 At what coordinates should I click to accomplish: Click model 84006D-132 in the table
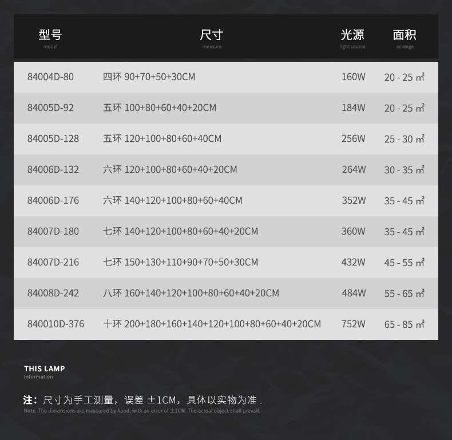coord(53,169)
